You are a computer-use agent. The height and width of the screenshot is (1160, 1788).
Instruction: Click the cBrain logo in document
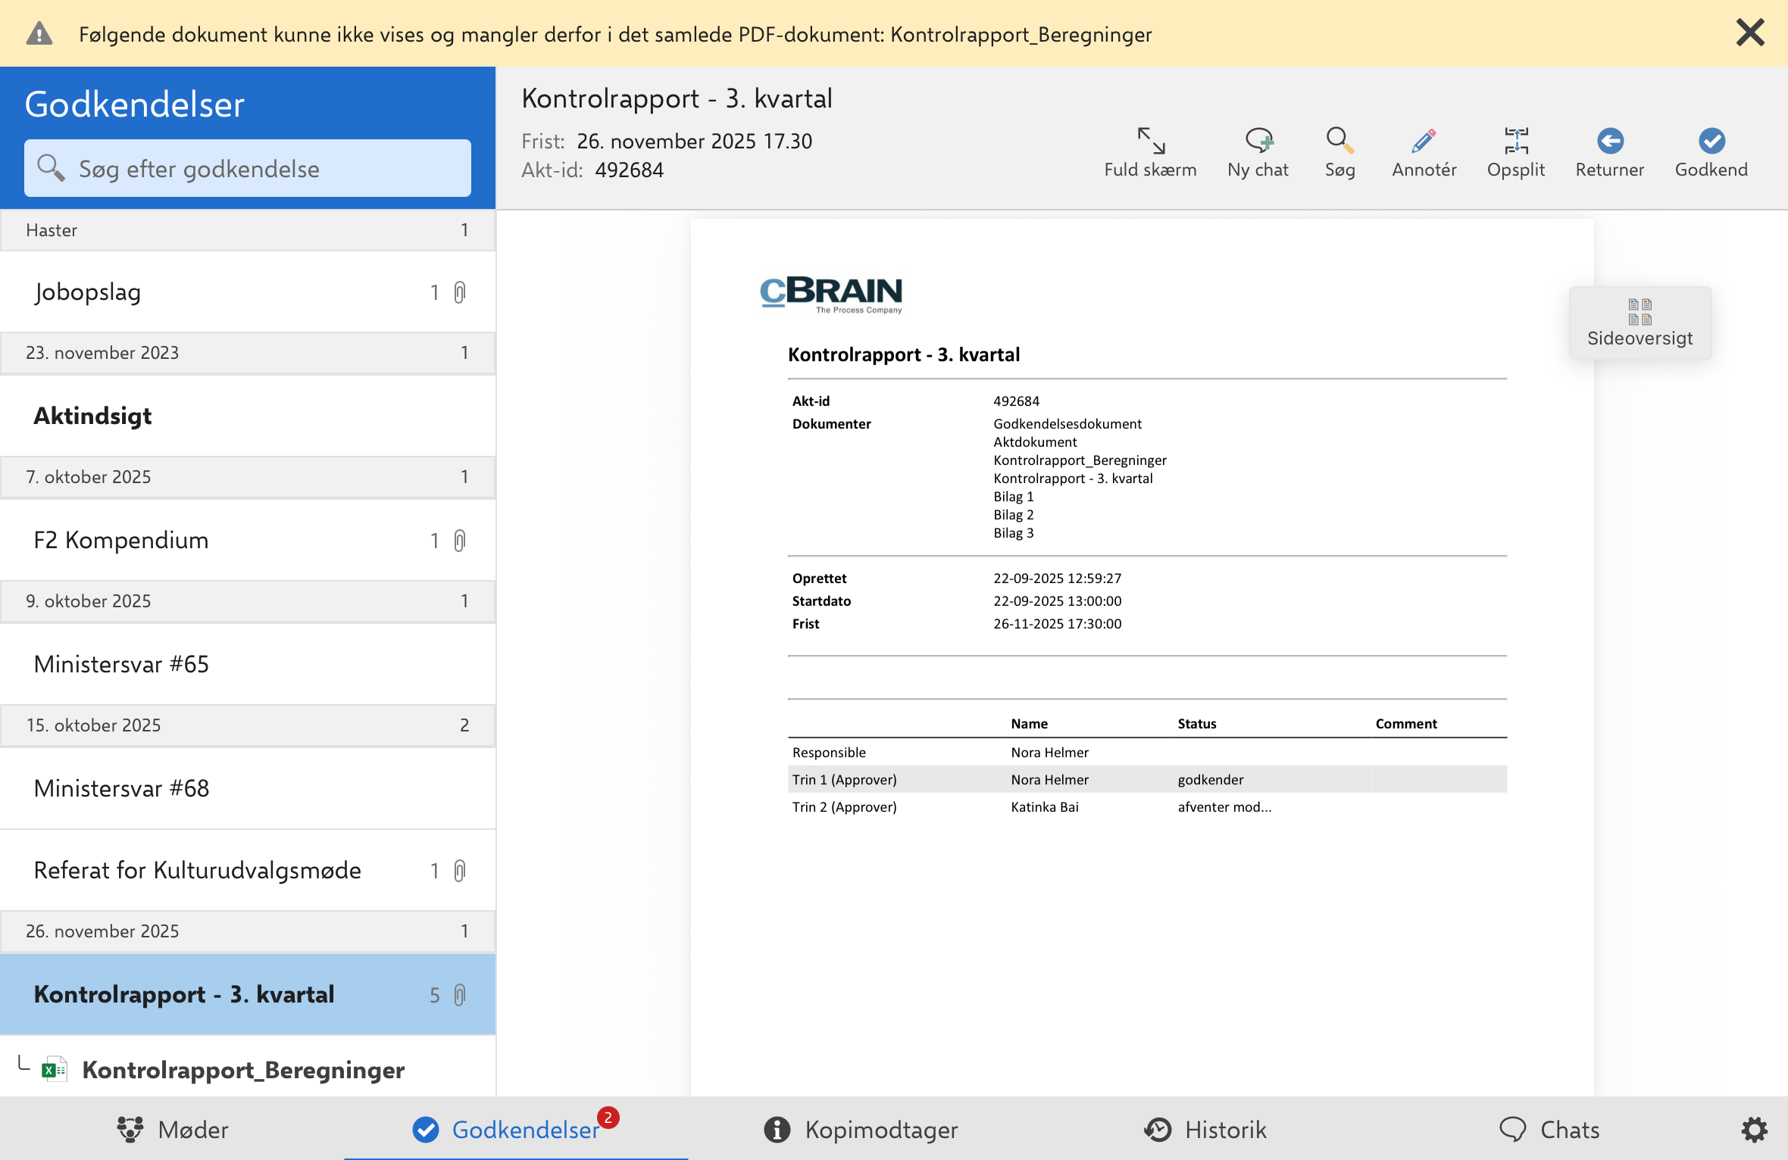click(x=831, y=295)
